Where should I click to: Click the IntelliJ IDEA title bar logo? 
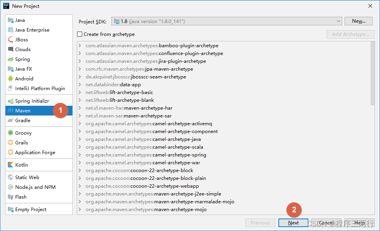coord(6,6)
